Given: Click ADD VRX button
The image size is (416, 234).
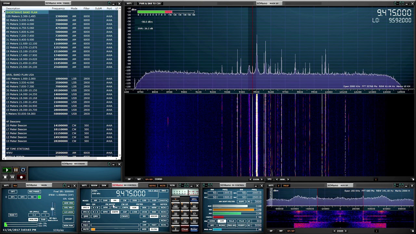Looking at the screenshot, I should pyautogui.click(x=68, y=203).
